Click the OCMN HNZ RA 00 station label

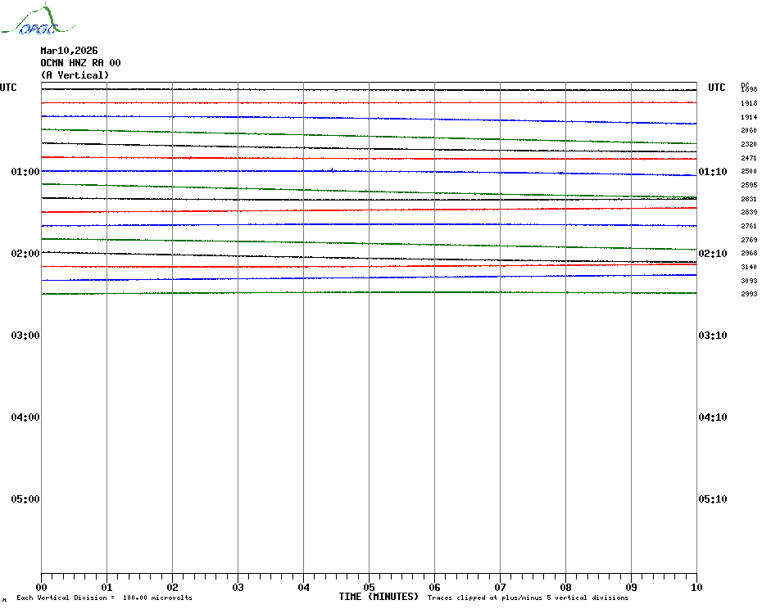click(80, 63)
